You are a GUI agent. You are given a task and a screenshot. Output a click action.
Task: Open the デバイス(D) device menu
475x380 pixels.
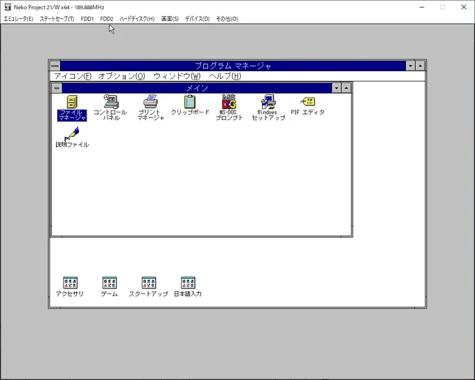(x=197, y=19)
